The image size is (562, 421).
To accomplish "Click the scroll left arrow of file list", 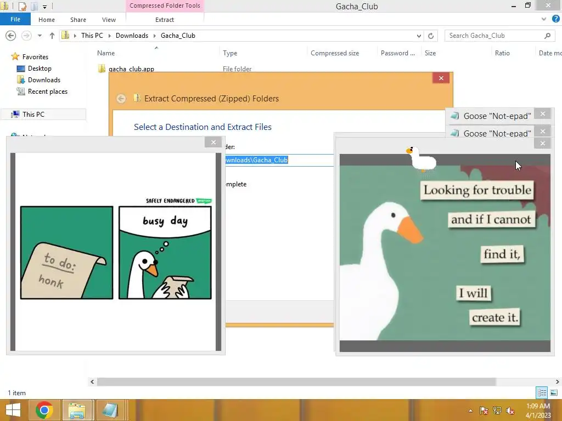I will (92, 382).
